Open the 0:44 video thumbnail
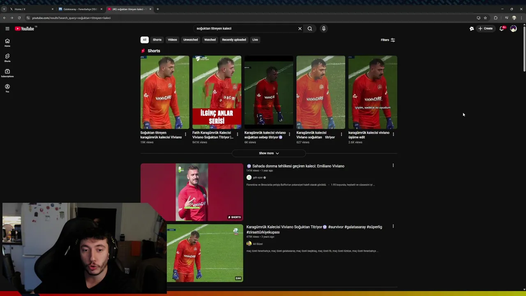Image resolution: width=526 pixels, height=296 pixels. point(205,253)
